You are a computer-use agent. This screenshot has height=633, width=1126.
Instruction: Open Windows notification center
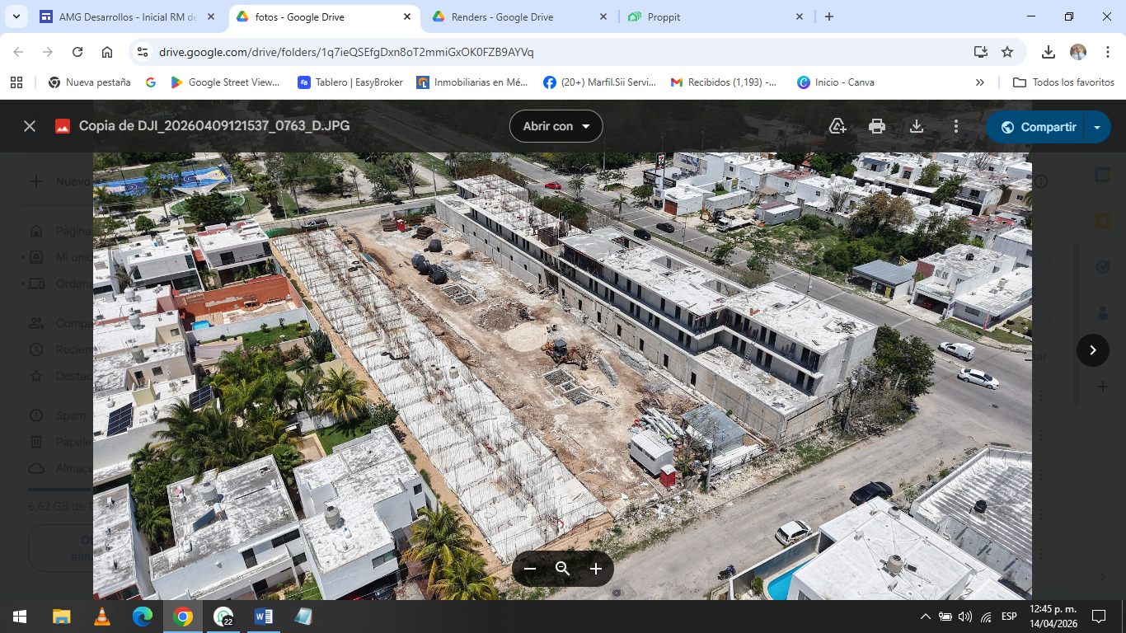[x=1098, y=617]
